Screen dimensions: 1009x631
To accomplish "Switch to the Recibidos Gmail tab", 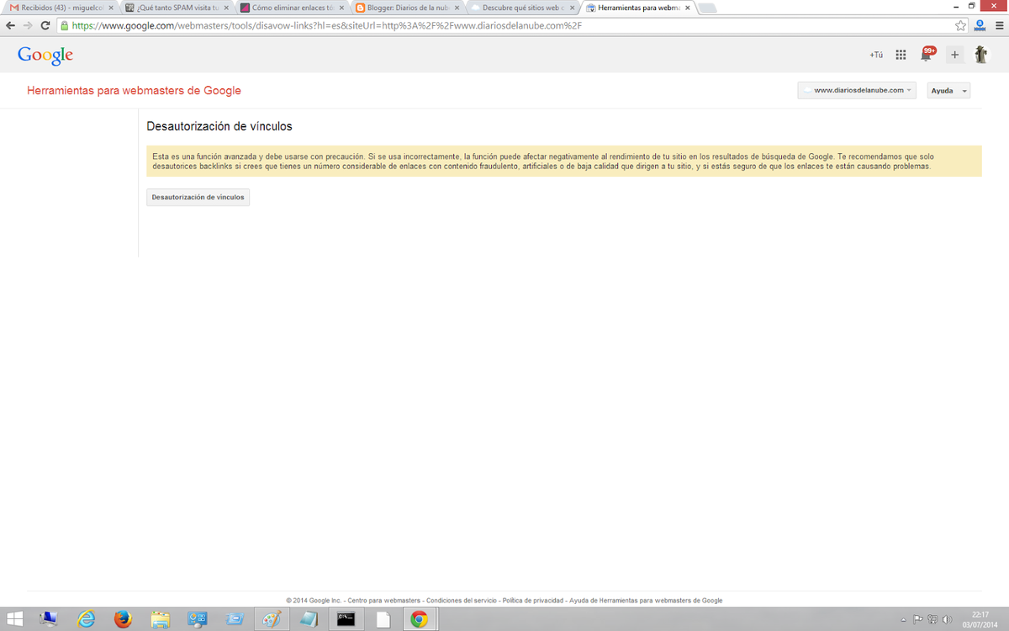I will (x=59, y=8).
